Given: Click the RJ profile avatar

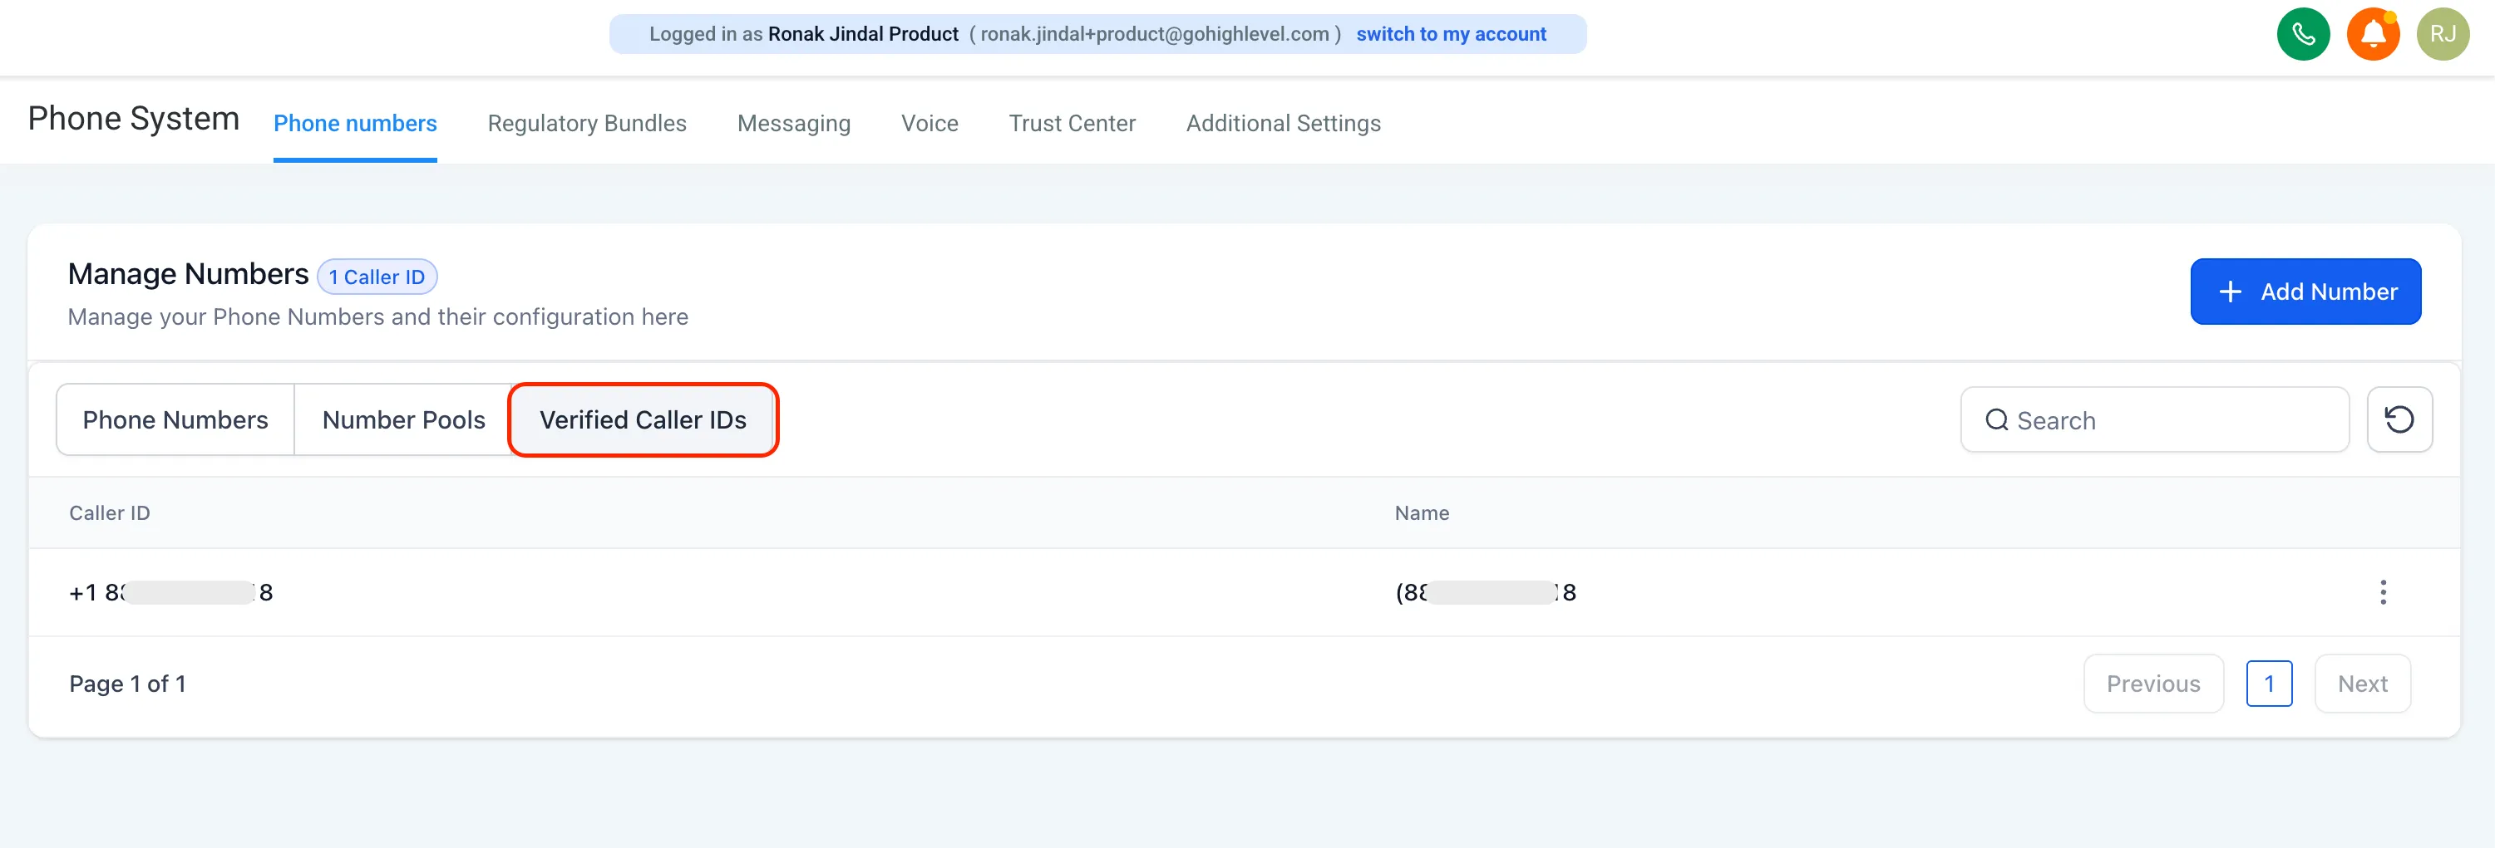Looking at the screenshot, I should tap(2442, 34).
